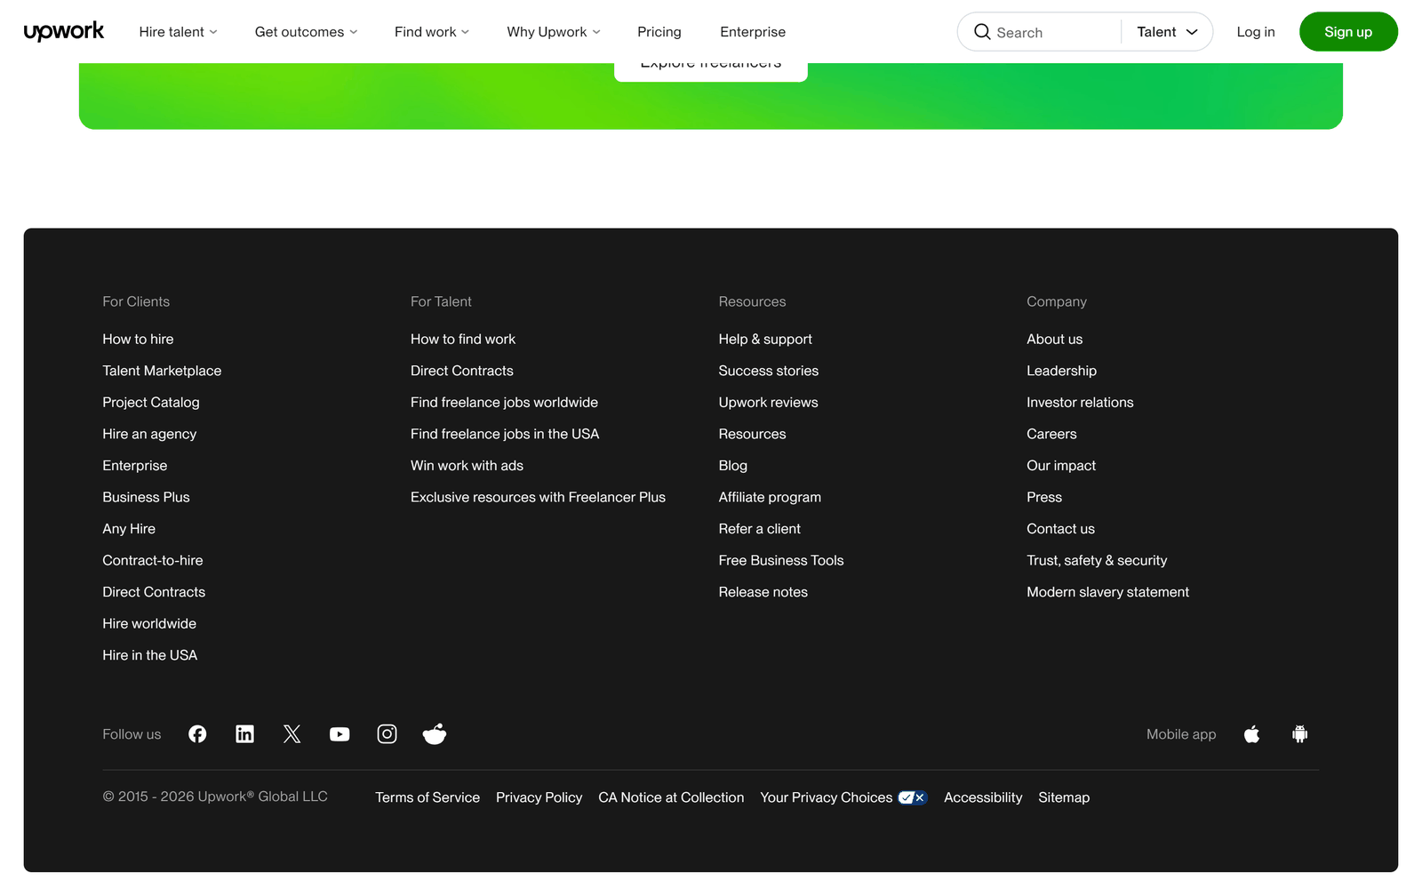1422x889 pixels.
Task: Open About us link
Action: [x=1055, y=340]
